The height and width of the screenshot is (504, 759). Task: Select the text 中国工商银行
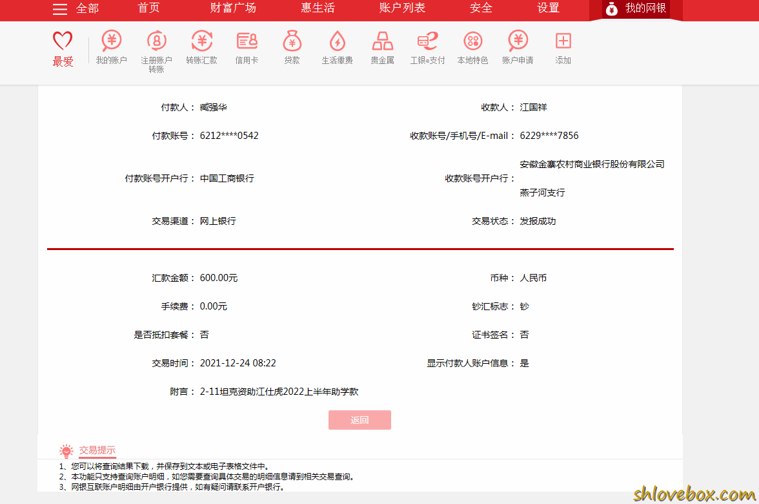click(227, 178)
